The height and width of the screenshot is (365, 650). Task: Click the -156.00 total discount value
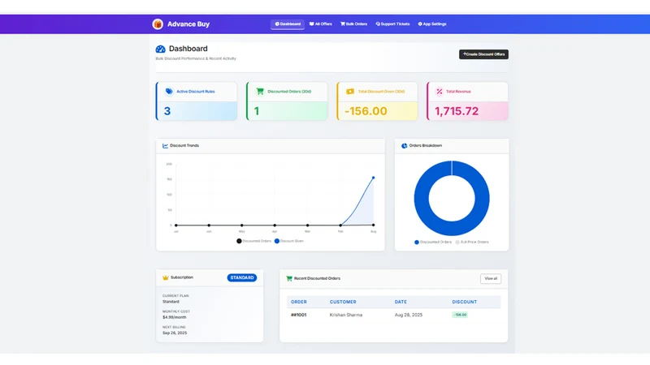[x=366, y=111]
